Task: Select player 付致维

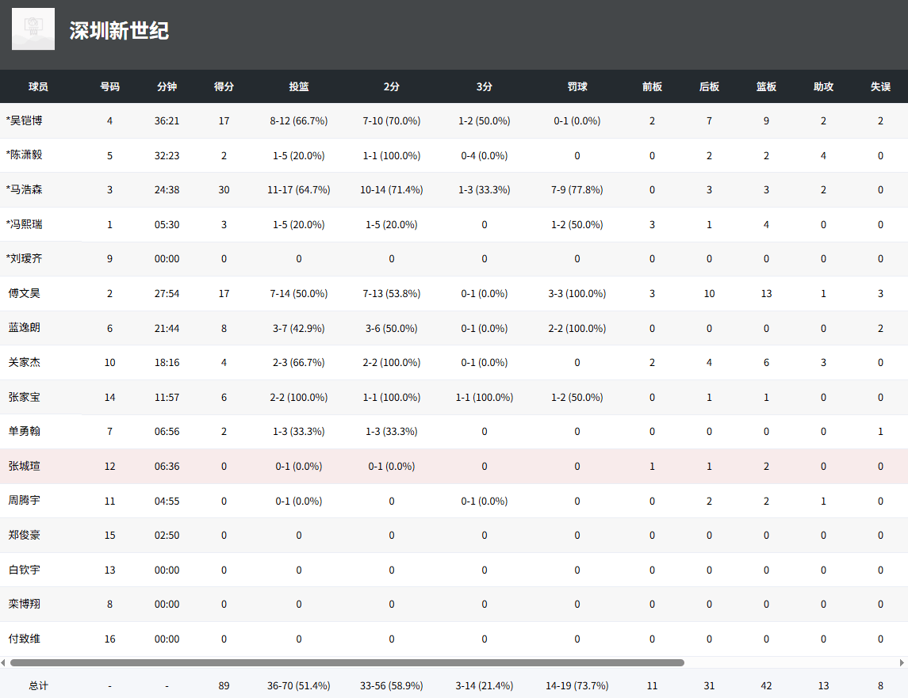Action: (x=25, y=639)
